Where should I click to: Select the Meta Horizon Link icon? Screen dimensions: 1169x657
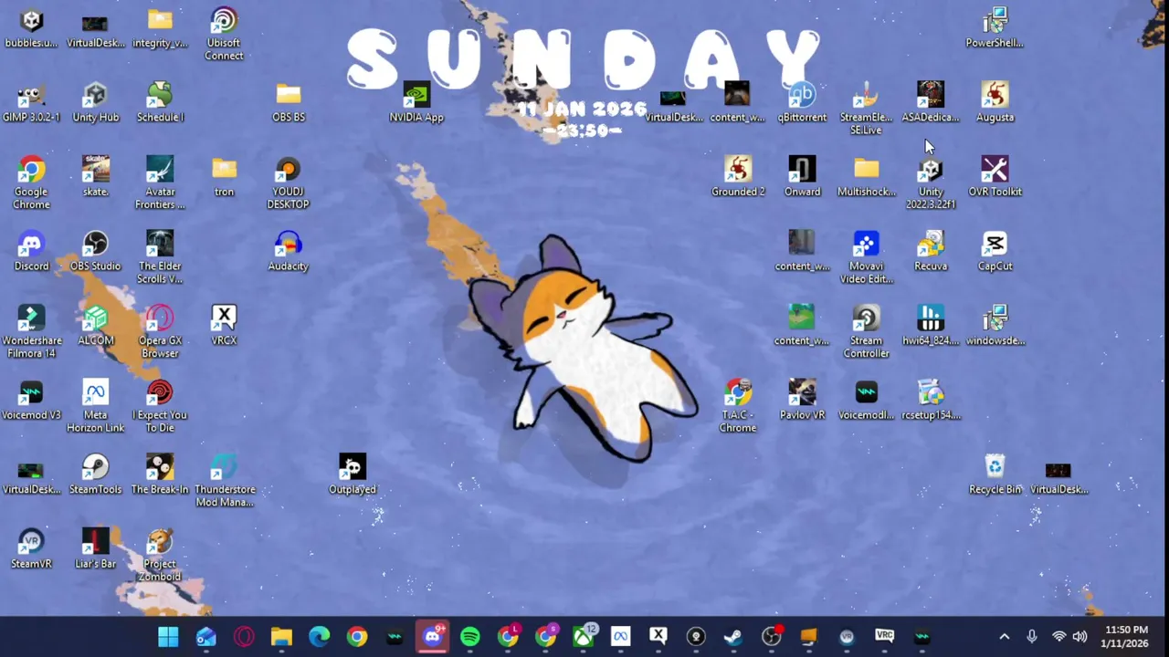pos(96,406)
